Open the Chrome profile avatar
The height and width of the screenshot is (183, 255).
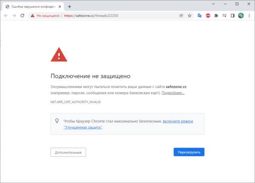[x=241, y=16]
